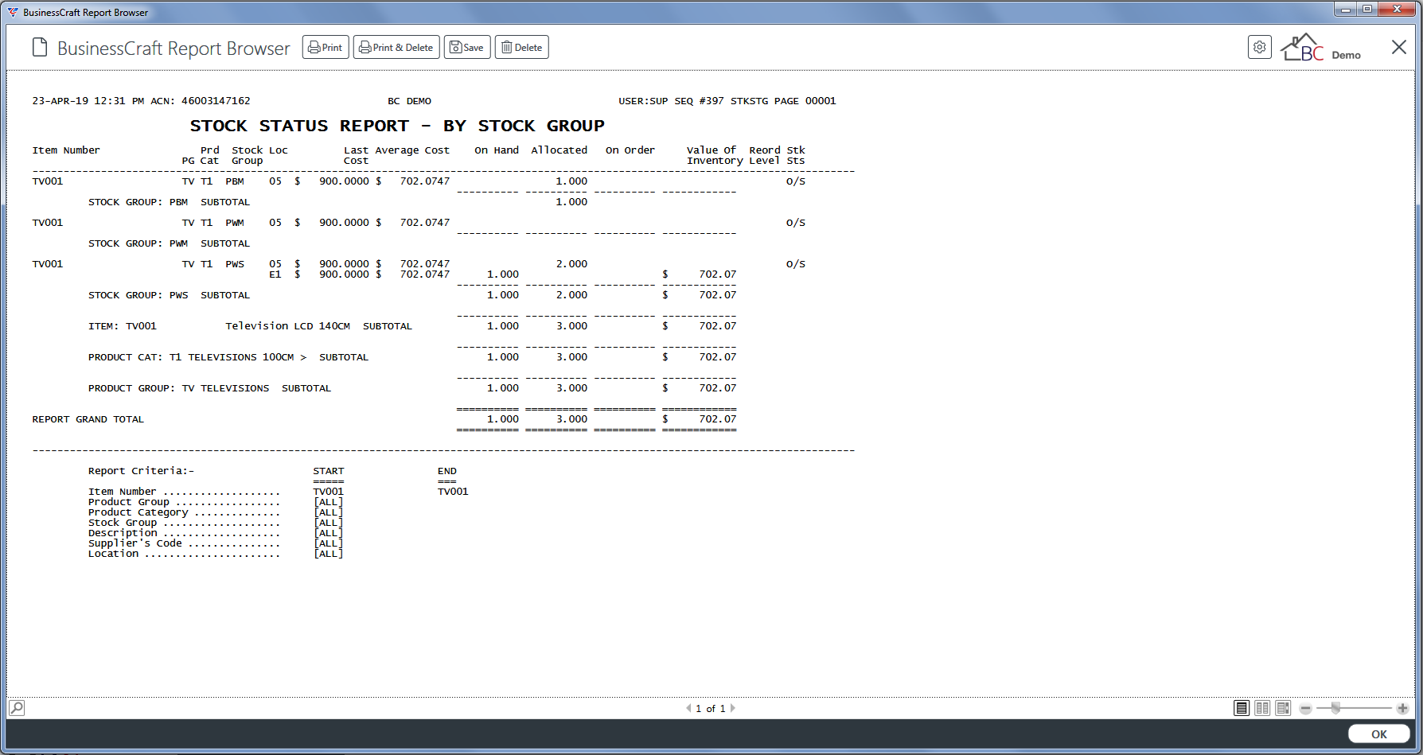Click the 'Value Of Inventory' column header
This screenshot has width=1423, height=755.
pos(714,155)
